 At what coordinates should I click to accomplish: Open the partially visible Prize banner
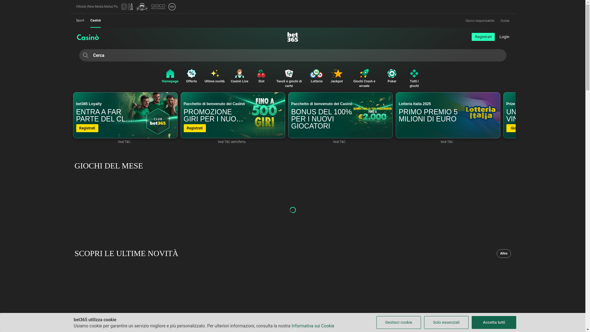(x=509, y=115)
